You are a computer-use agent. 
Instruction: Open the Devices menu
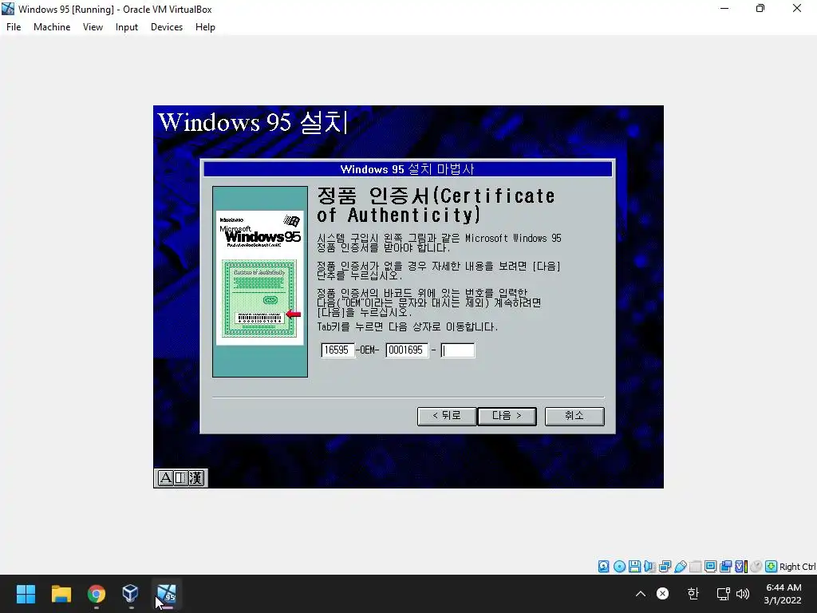coord(167,27)
